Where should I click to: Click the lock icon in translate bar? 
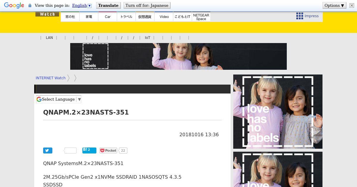30,6
